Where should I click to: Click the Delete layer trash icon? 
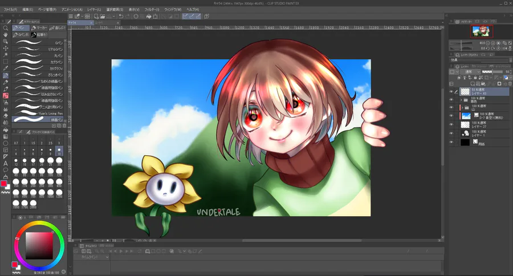pos(510,84)
